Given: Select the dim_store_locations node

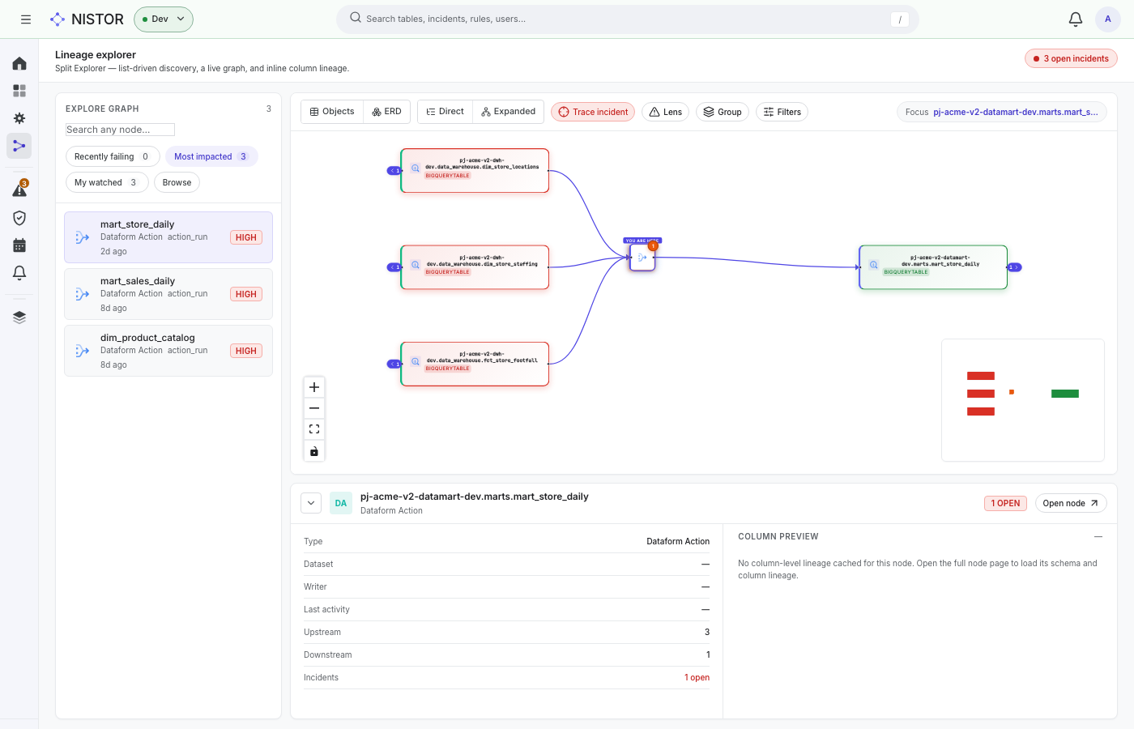Looking at the screenshot, I should tap(475, 170).
